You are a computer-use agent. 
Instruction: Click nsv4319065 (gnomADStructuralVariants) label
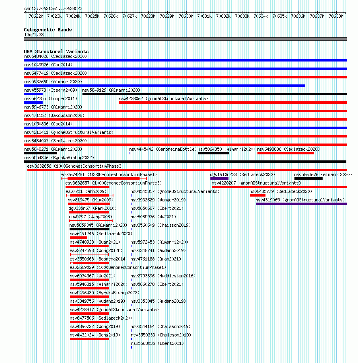click(300, 200)
